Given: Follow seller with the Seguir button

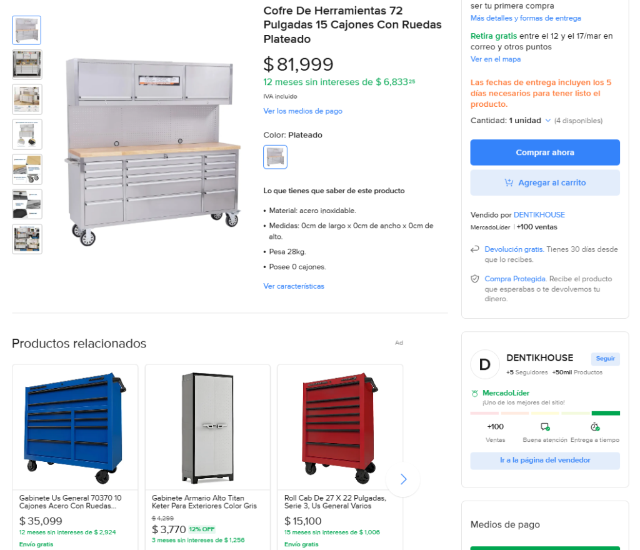Looking at the screenshot, I should [605, 359].
